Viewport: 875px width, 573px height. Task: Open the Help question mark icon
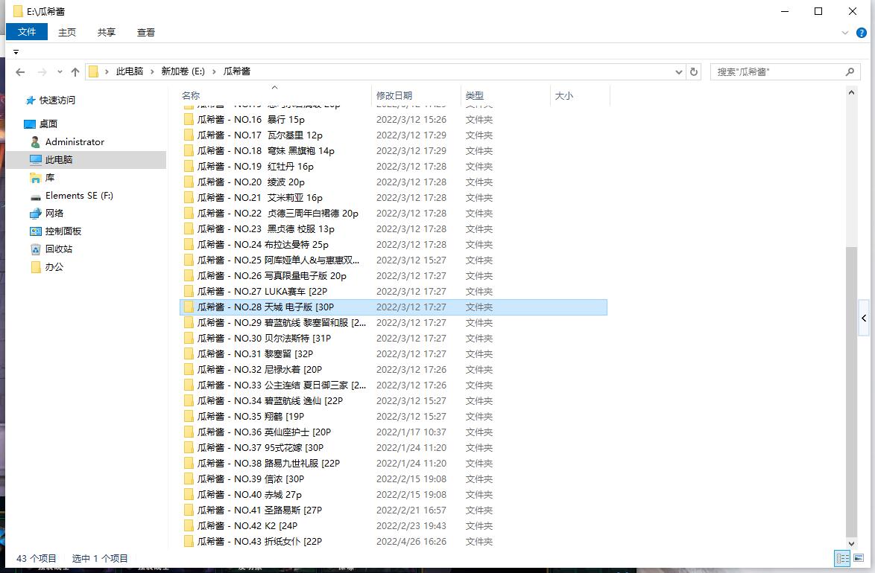862,33
